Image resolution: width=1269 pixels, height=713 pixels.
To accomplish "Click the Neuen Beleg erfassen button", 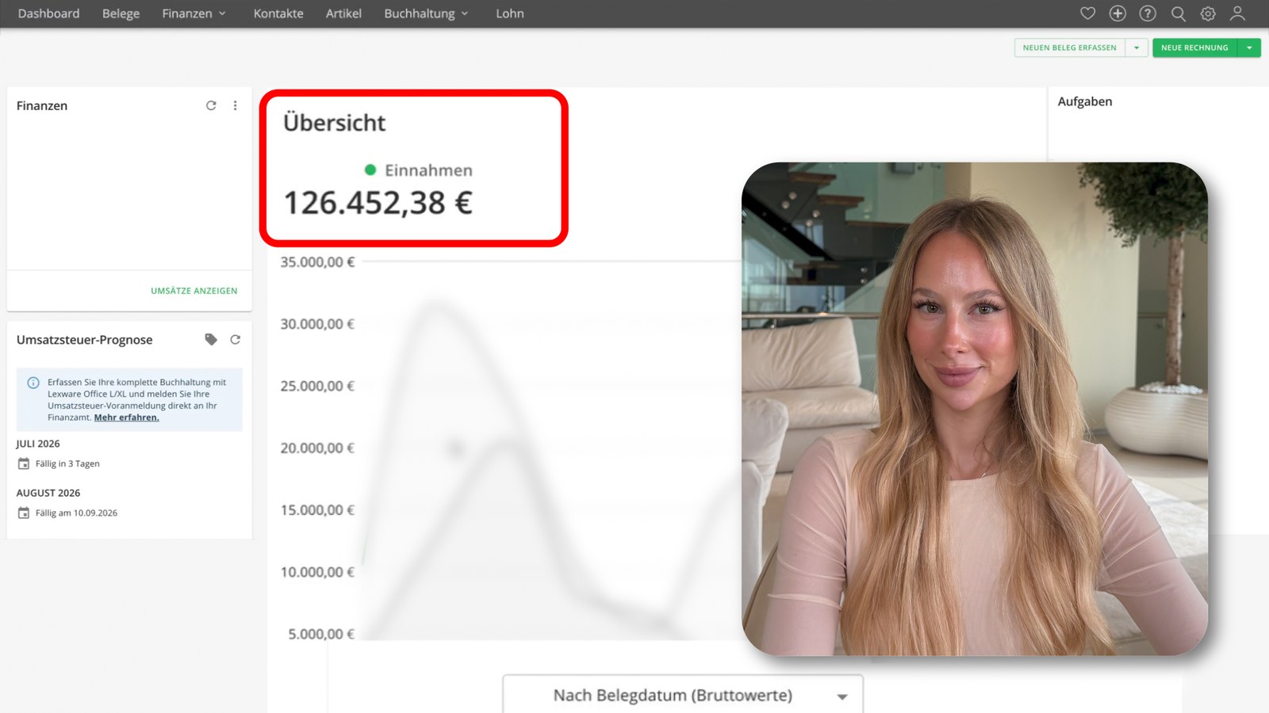I will click(1070, 48).
